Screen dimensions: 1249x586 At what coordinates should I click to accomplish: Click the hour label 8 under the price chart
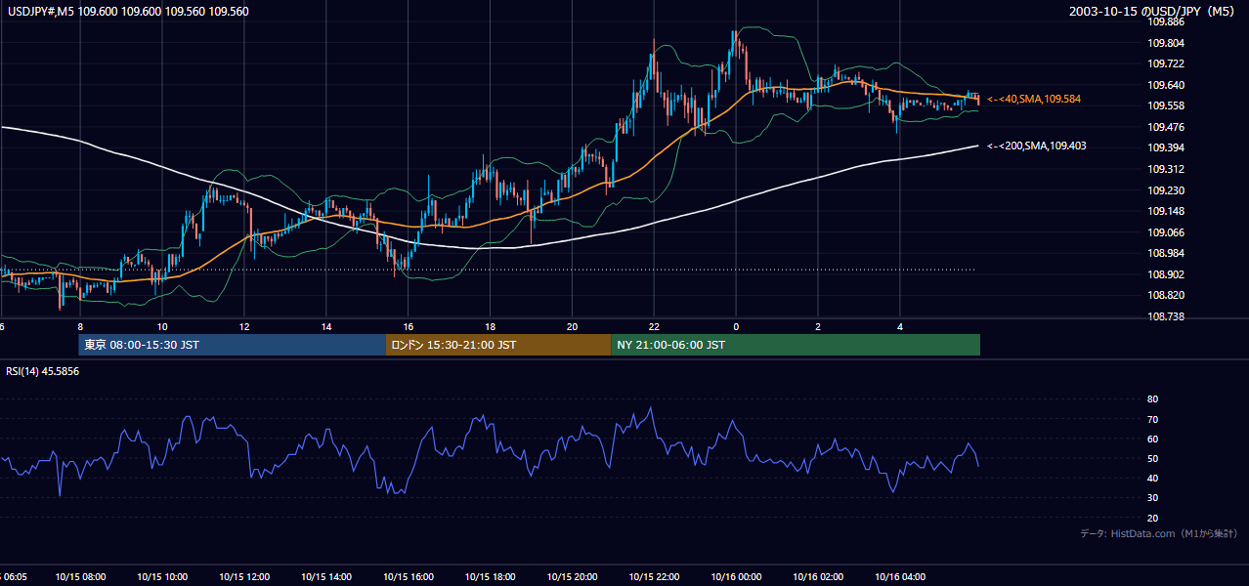pyautogui.click(x=80, y=326)
